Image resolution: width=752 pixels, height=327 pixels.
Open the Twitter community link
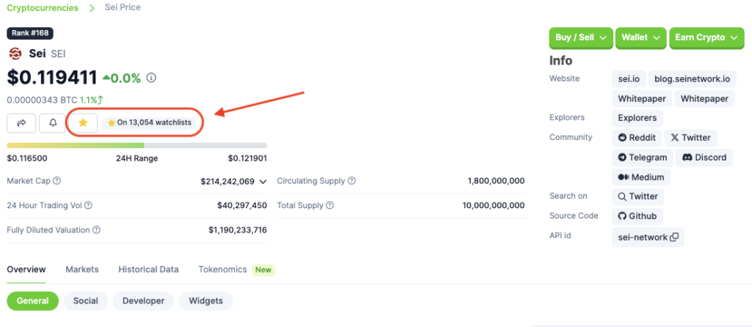pyautogui.click(x=690, y=138)
